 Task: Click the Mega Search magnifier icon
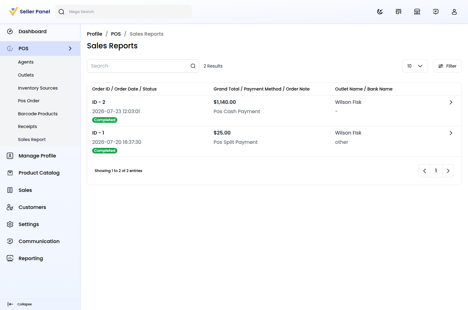click(x=61, y=12)
